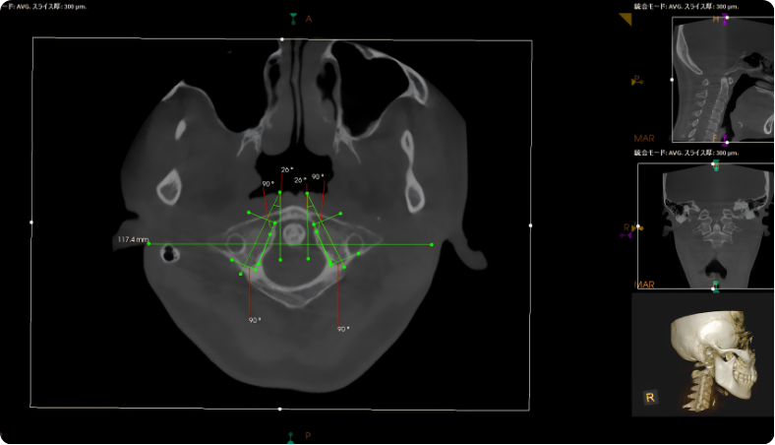The width and height of the screenshot is (775, 445).
Task: Select the 117.4 mm measurement label
Action: click(133, 239)
